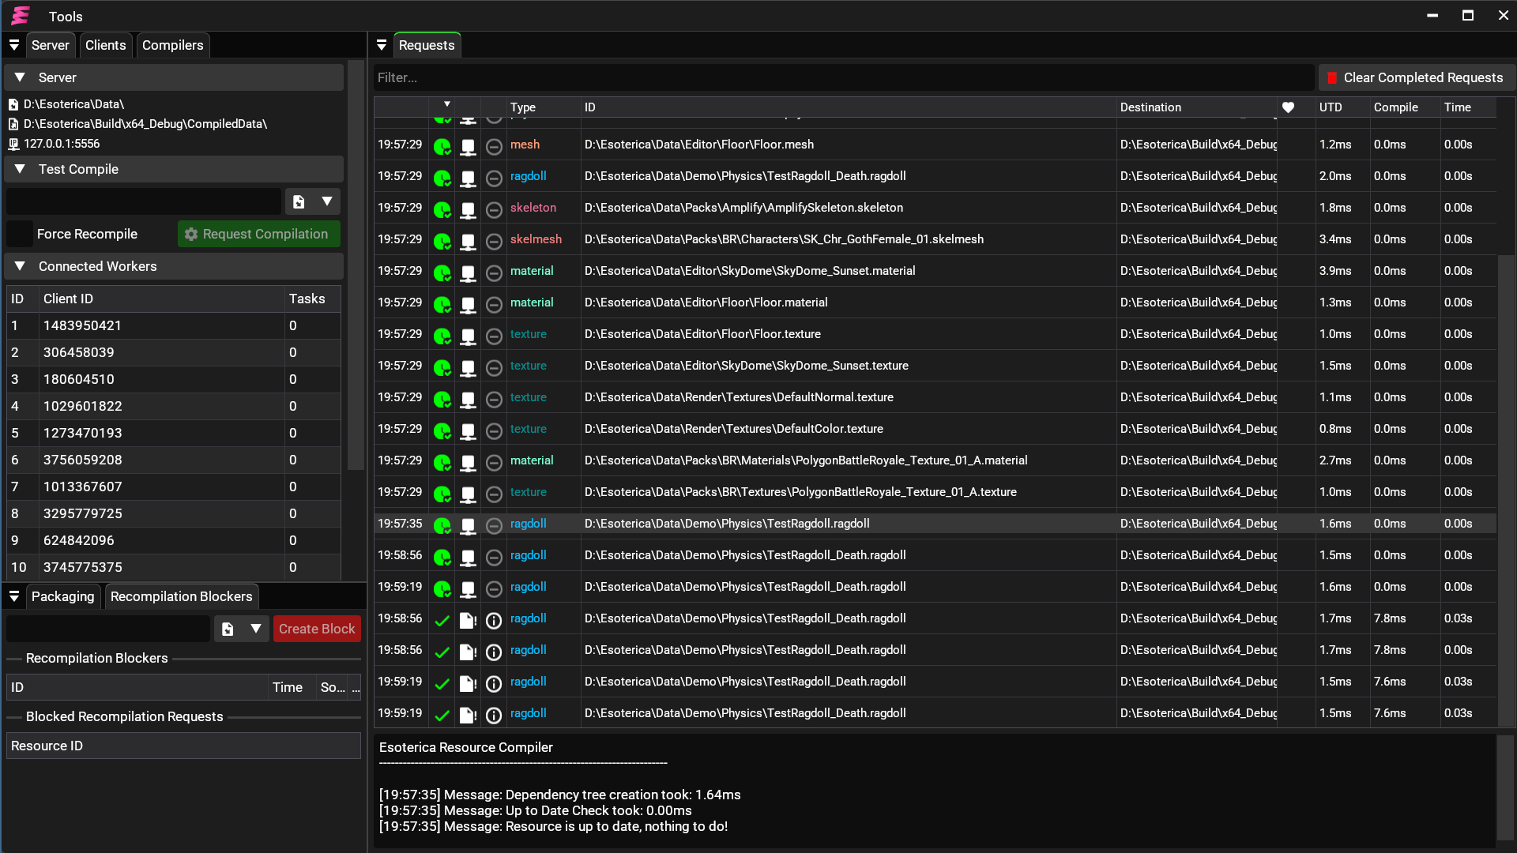Click the green checkmark in the 19:58:56 0.00s ragdoll row
The height and width of the screenshot is (853, 1517).
(442, 652)
